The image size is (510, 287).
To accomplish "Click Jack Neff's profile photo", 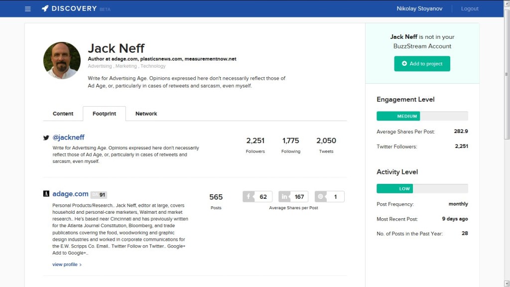I will click(62, 60).
